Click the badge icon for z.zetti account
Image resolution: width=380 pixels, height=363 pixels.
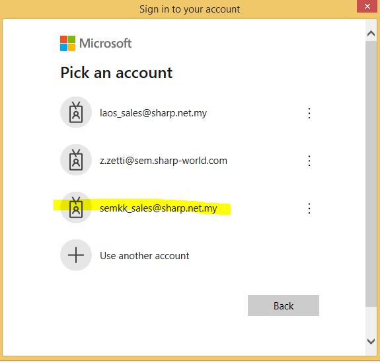76,160
